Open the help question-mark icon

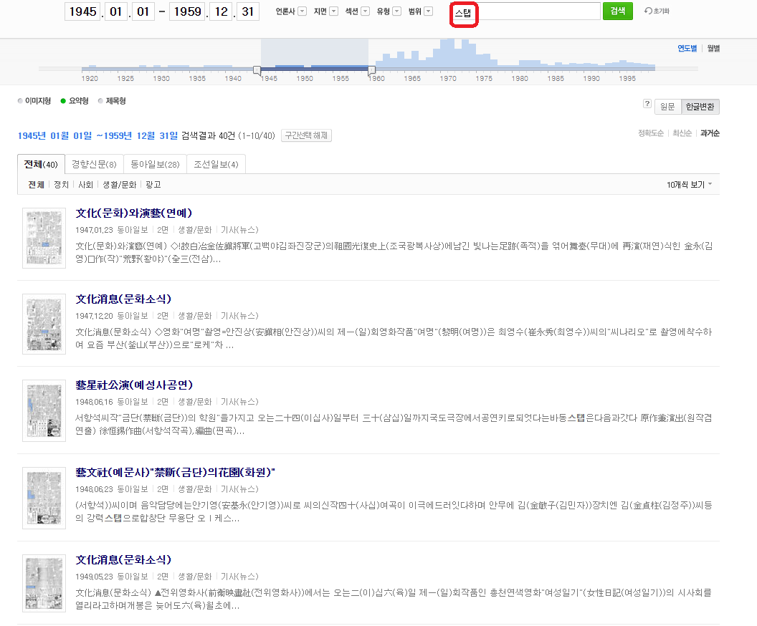tap(647, 104)
